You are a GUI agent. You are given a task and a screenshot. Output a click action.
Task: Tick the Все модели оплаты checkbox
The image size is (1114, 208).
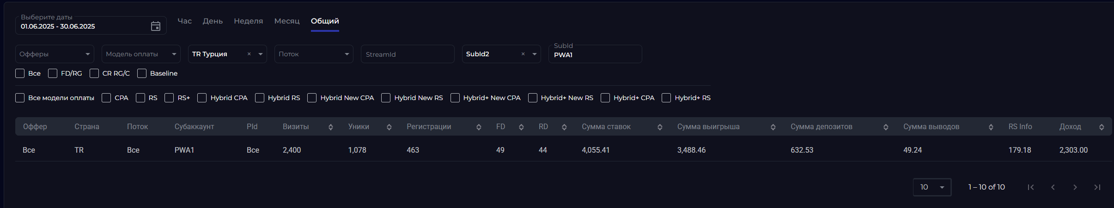[x=20, y=98]
